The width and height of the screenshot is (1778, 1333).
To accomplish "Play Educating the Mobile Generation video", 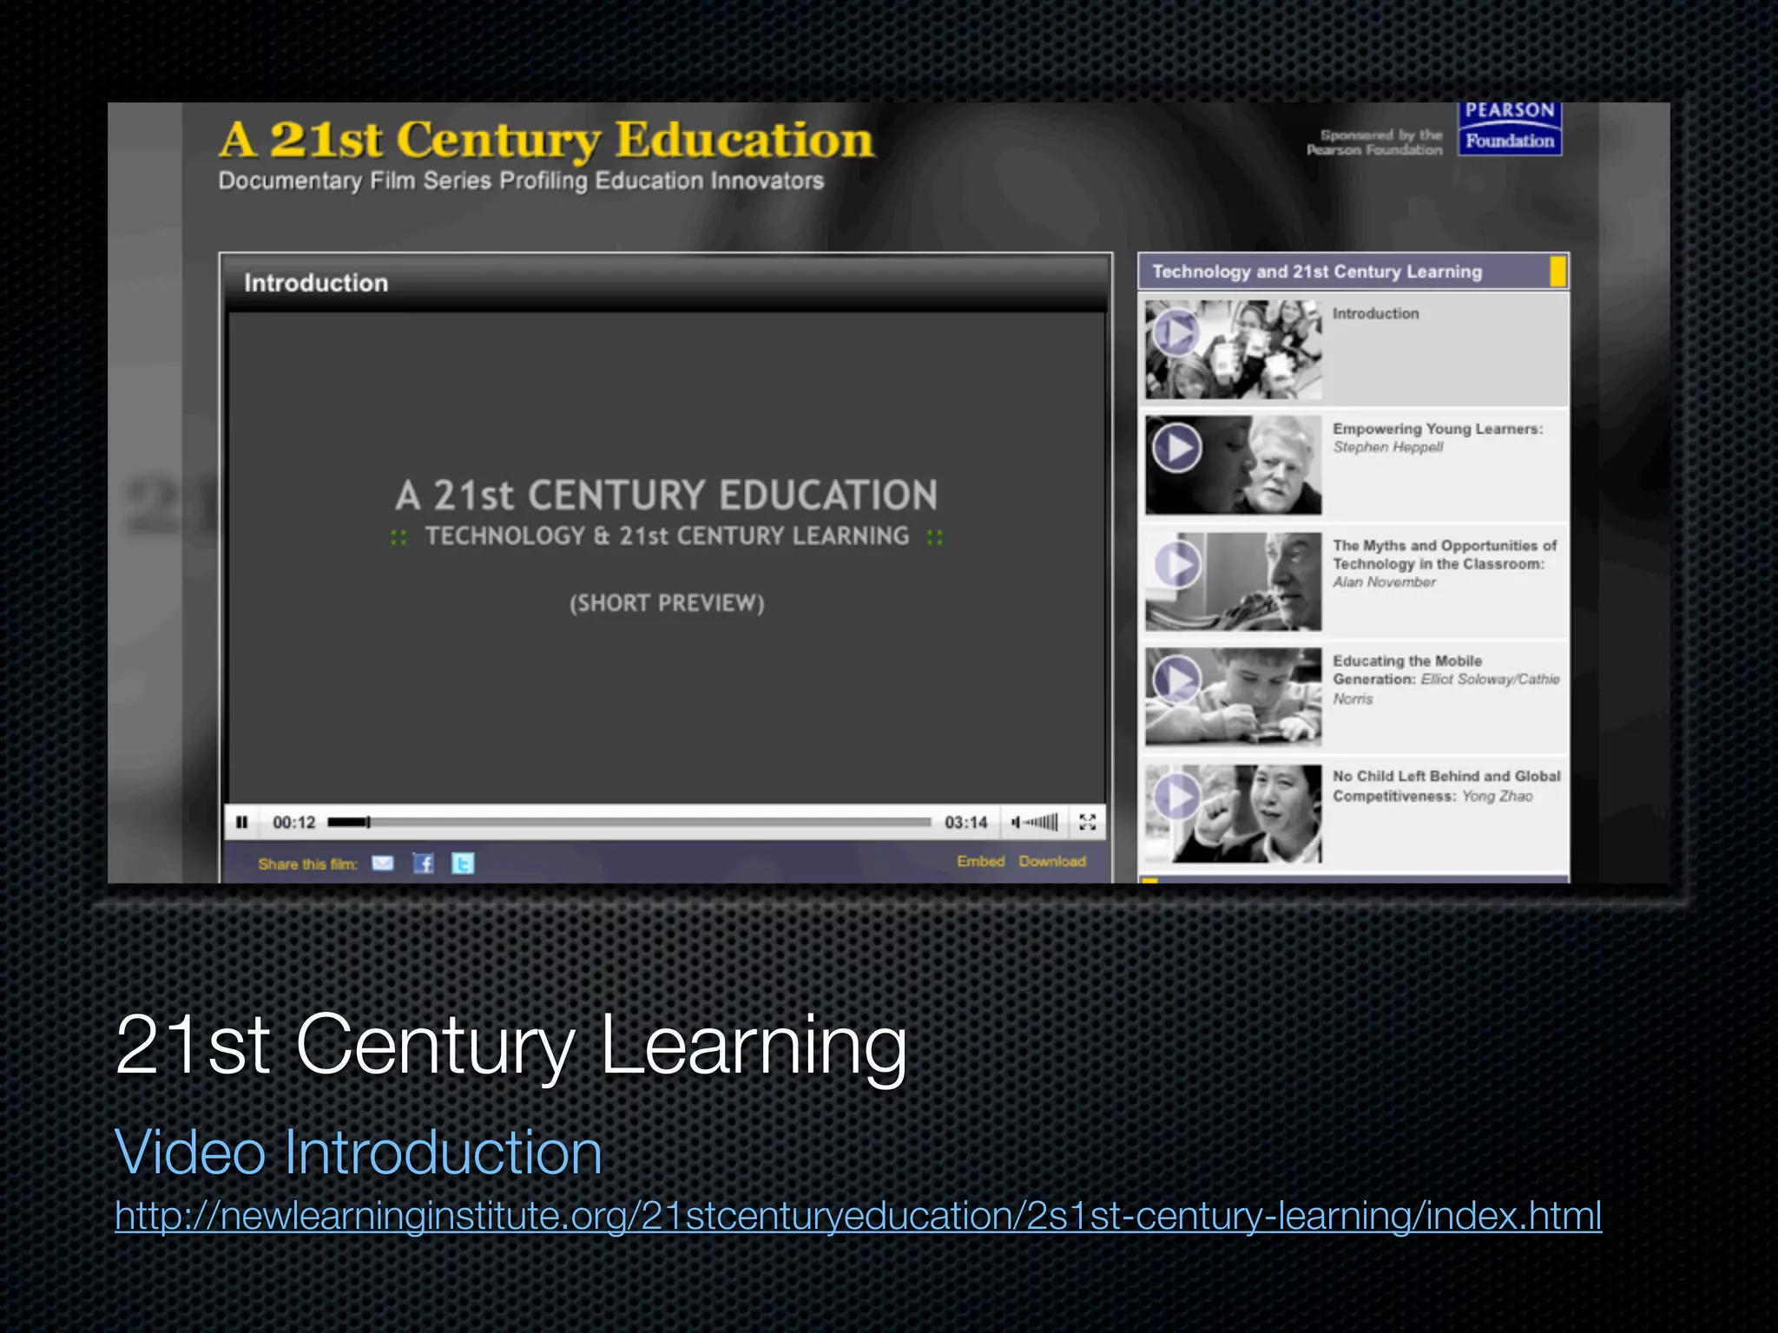I will click(x=1177, y=680).
